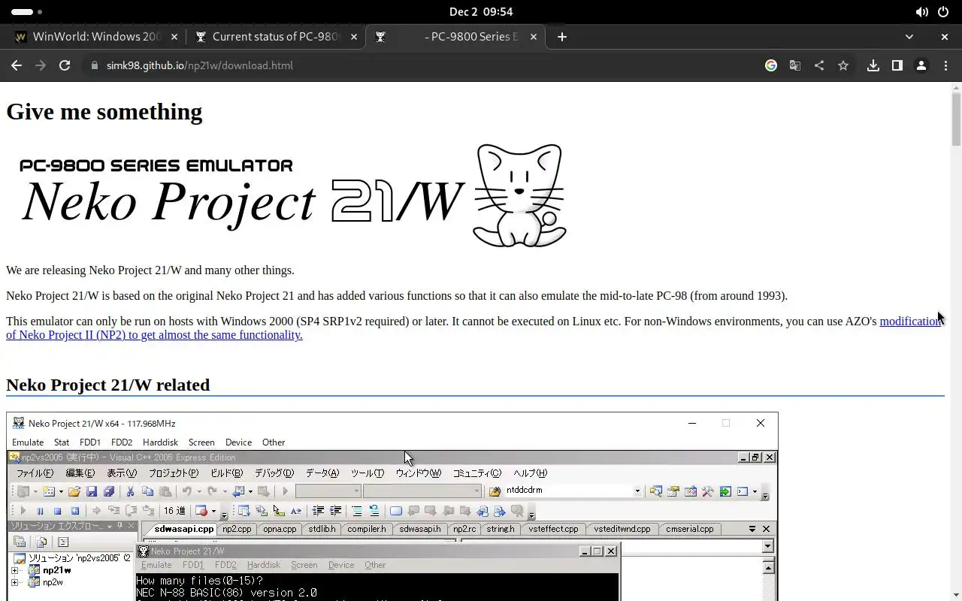
Task: Open the profile account icon
Action: 921,65
